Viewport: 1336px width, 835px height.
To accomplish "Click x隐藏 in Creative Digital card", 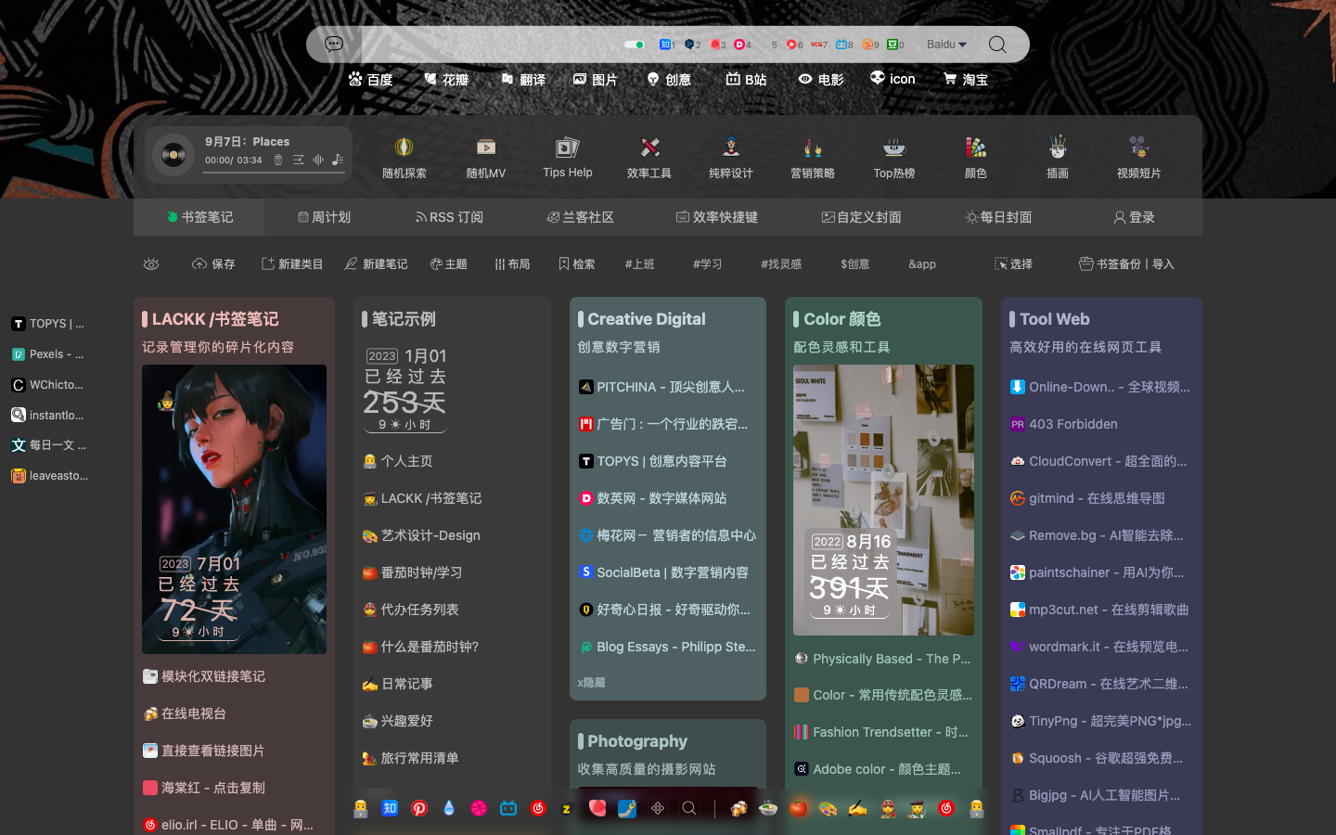I will 591,683.
